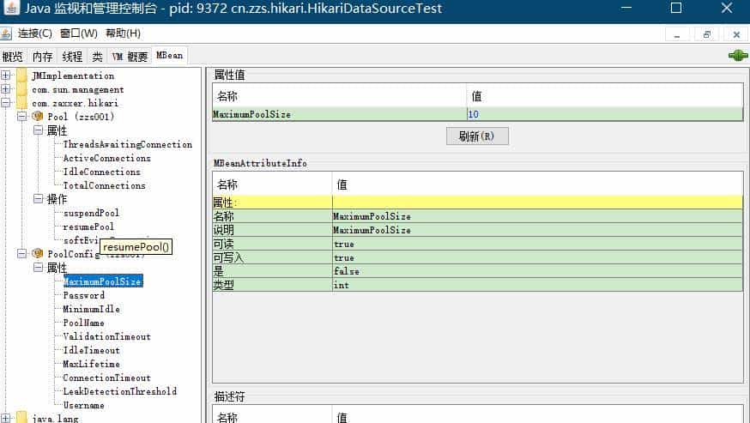Click the 类型 row showing int

pos(477,285)
